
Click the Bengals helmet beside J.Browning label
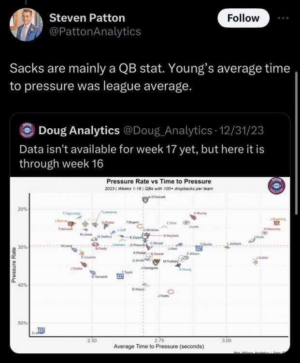point(277,223)
